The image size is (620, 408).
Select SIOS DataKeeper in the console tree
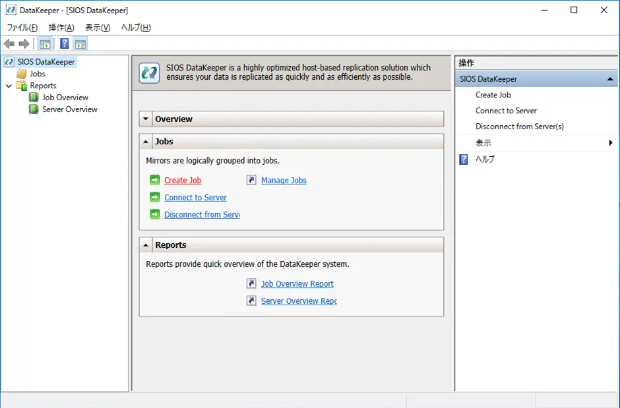pos(46,62)
